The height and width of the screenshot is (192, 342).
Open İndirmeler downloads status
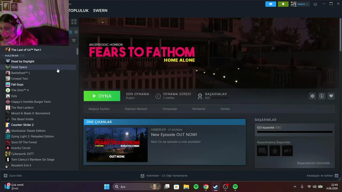click(x=164, y=176)
